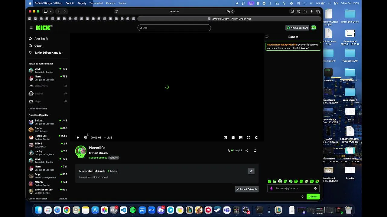Toggle theater mode icon in player
This screenshot has height=217, width=387.
pyautogui.click(x=241, y=137)
